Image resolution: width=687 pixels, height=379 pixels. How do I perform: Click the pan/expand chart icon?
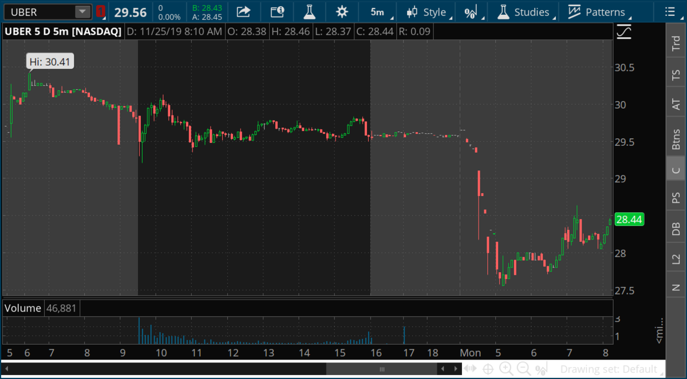[x=471, y=369]
